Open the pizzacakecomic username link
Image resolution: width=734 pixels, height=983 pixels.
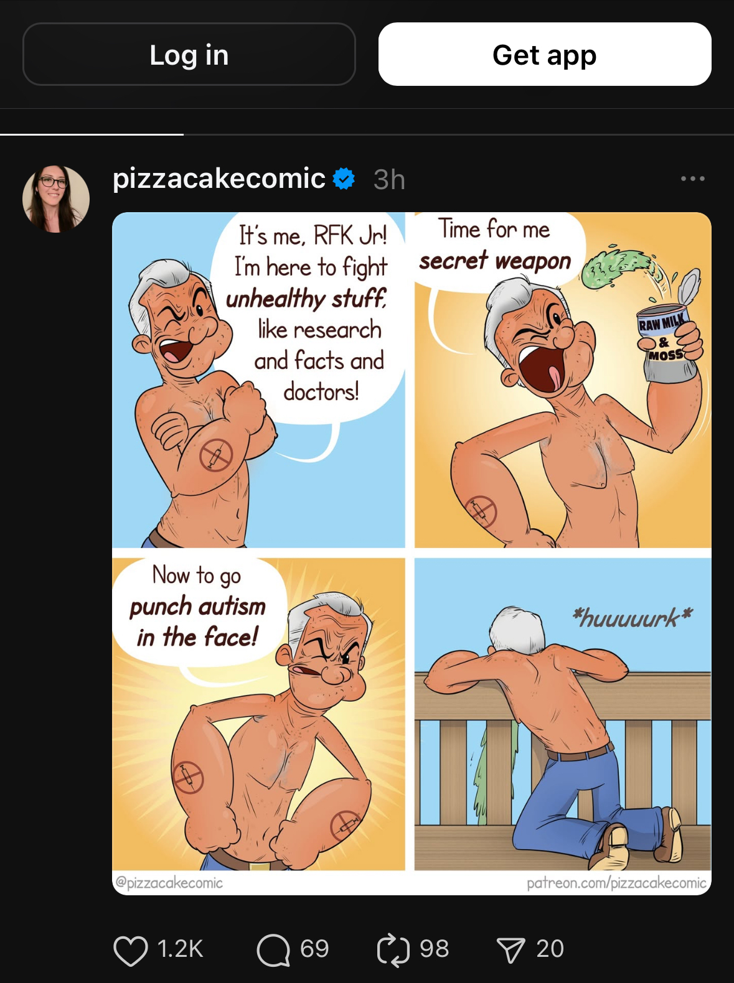click(219, 179)
